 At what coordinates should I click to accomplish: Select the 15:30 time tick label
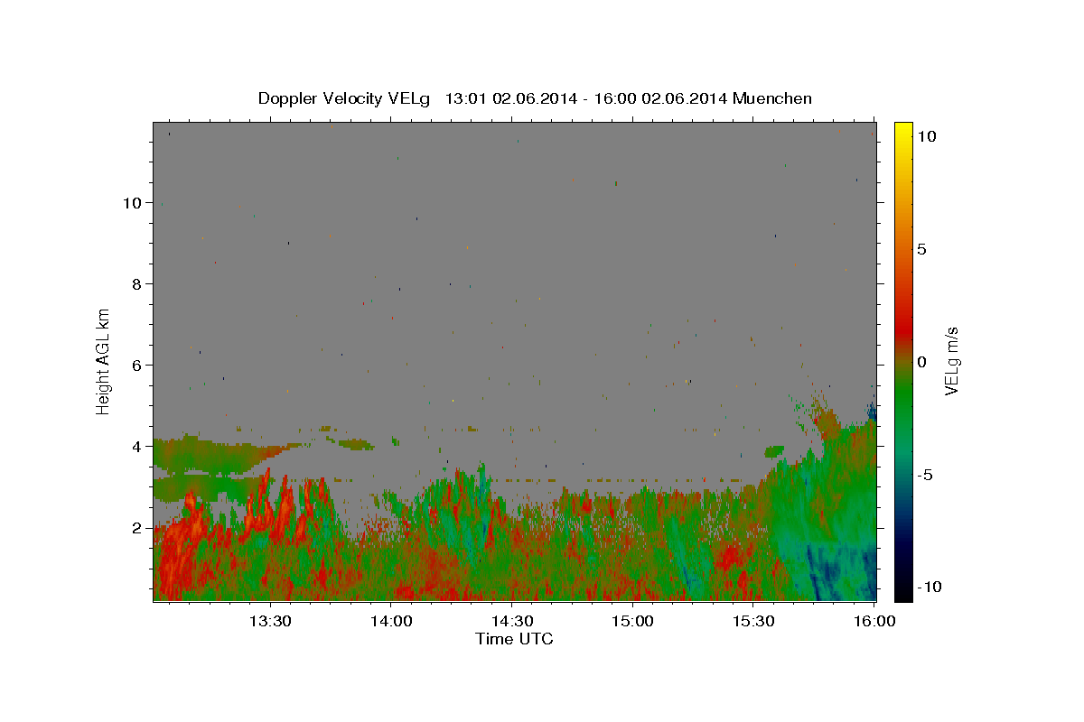[x=753, y=621]
